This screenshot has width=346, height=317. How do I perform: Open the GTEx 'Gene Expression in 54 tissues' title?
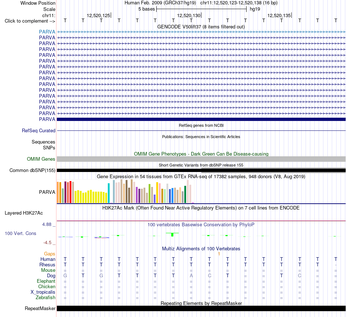pos(201,177)
